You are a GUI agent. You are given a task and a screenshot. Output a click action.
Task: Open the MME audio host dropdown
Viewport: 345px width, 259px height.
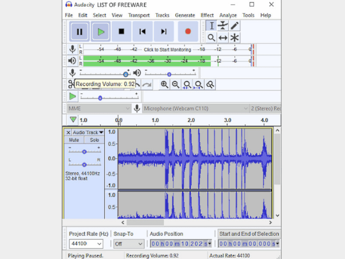(x=99, y=109)
